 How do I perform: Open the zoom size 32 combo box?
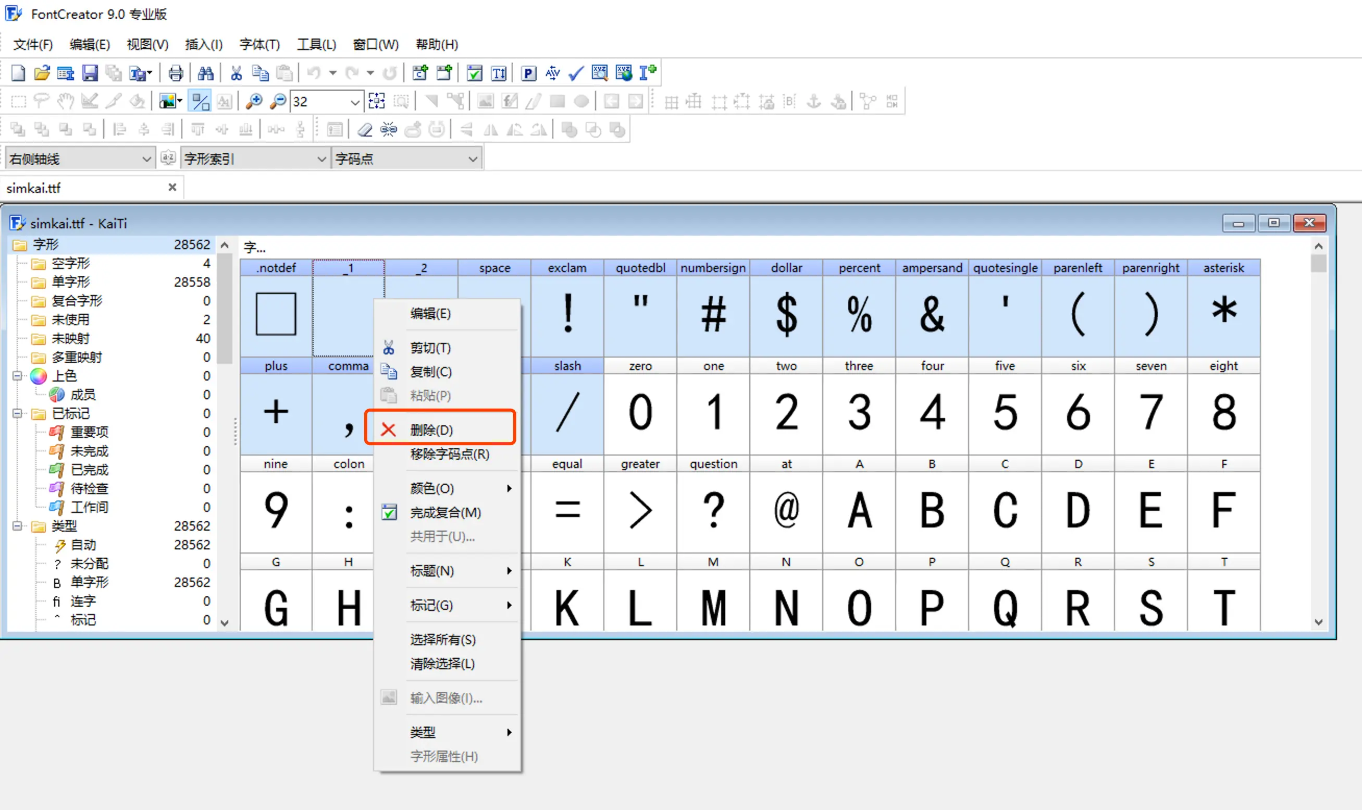[354, 102]
